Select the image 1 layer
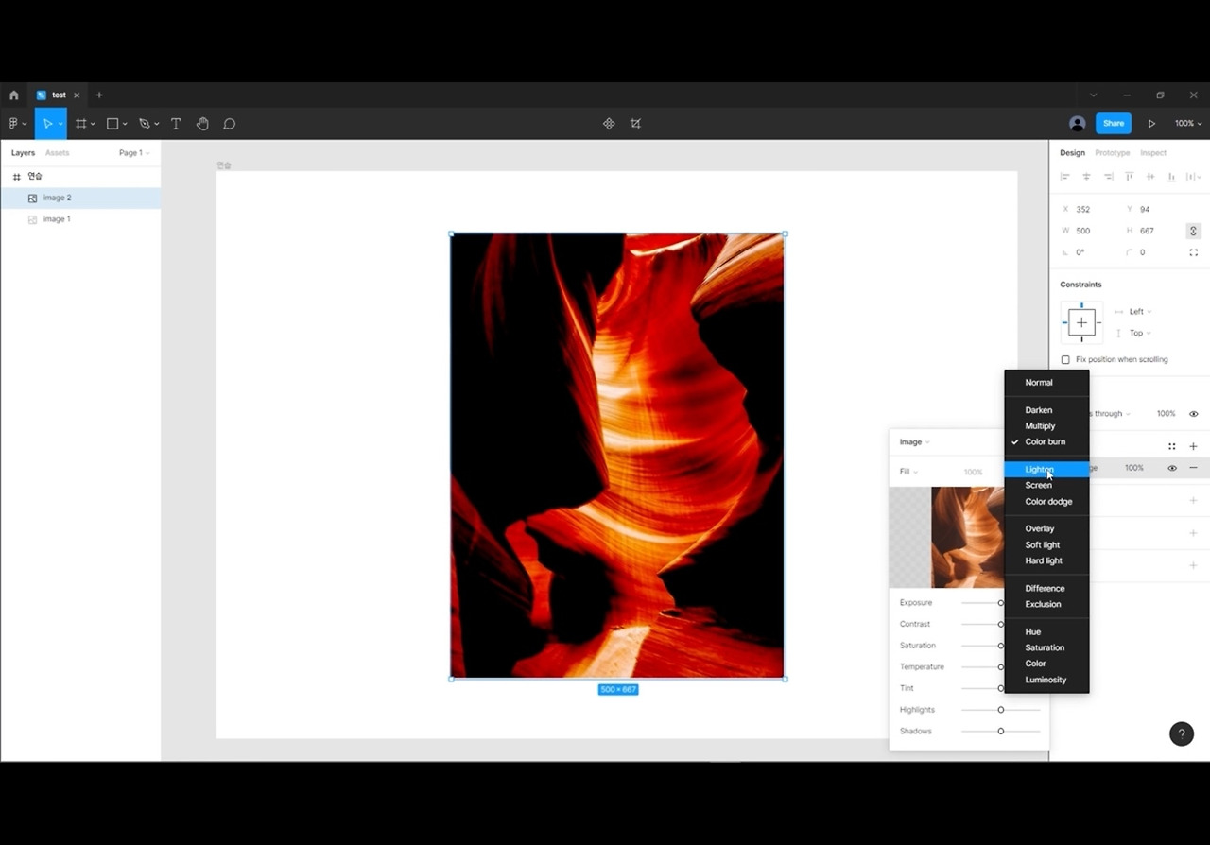The width and height of the screenshot is (1210, 845). 80,219
